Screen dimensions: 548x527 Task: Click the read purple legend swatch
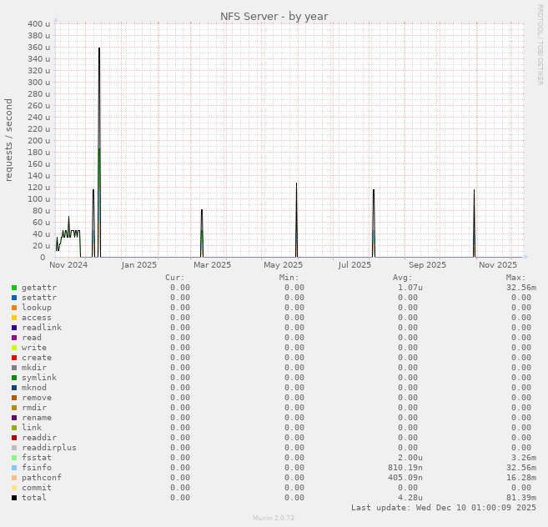[14, 338]
